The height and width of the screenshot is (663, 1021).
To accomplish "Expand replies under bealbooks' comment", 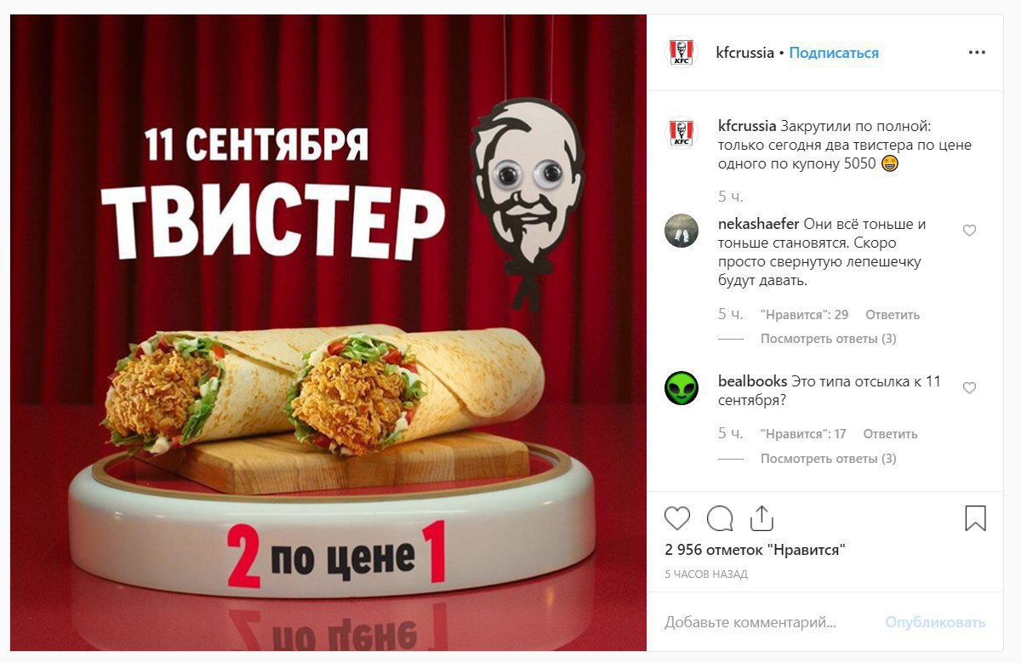I will pyautogui.click(x=829, y=459).
